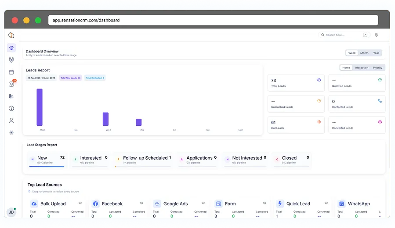Click the Converted Leads icon

(x=380, y=121)
